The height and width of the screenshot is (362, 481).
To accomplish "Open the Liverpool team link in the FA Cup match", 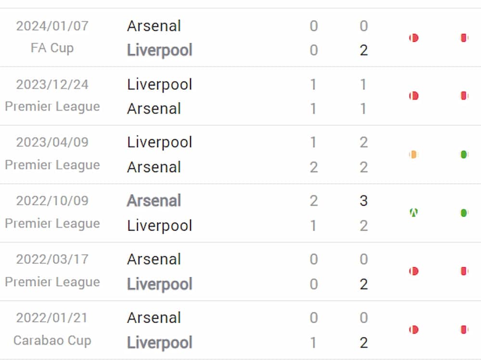I will 160,50.
